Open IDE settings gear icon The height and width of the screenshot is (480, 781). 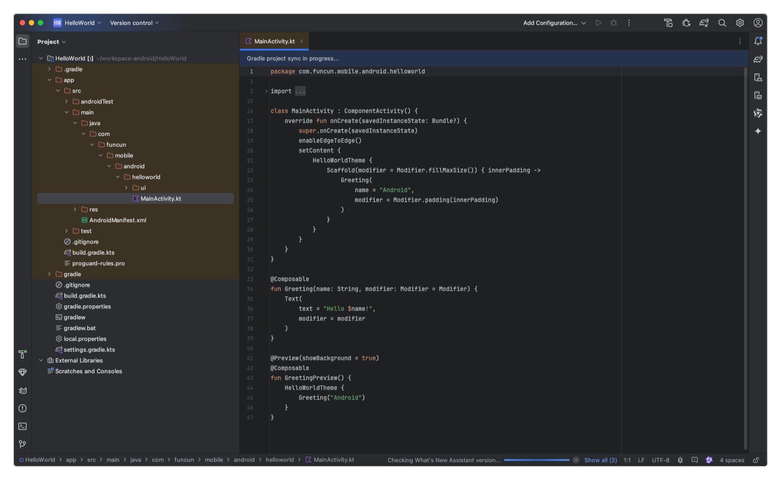pos(740,23)
